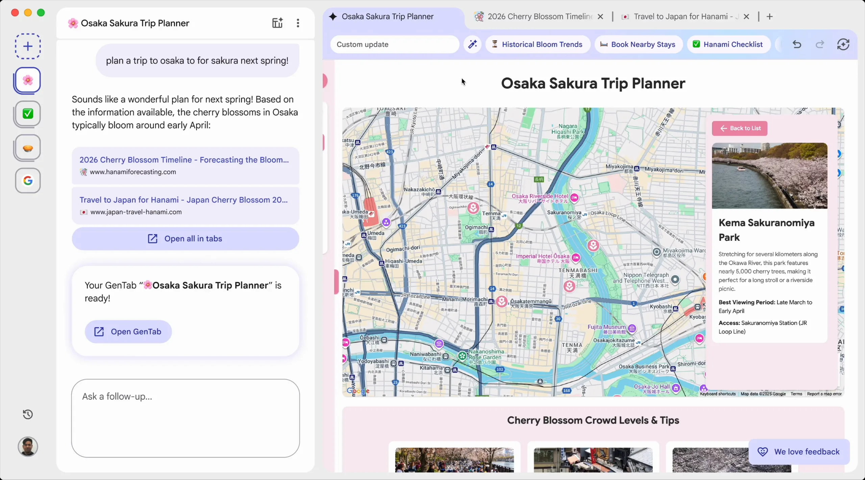Image resolution: width=865 pixels, height=480 pixels.
Task: Open chat history via the clock icon
Action: pos(27,414)
